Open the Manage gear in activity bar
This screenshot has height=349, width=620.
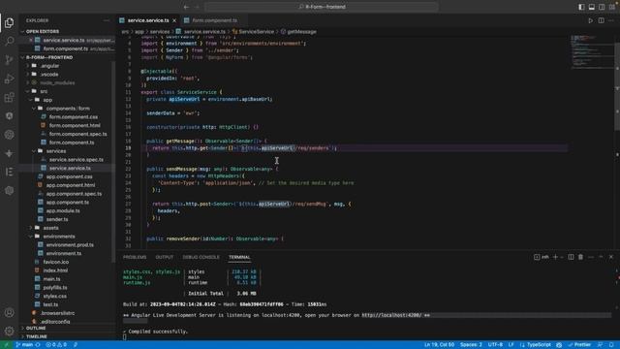[x=9, y=331]
